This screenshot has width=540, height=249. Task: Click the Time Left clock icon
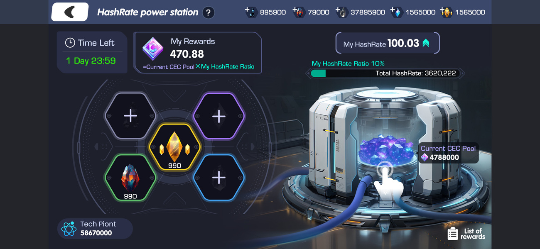point(70,42)
